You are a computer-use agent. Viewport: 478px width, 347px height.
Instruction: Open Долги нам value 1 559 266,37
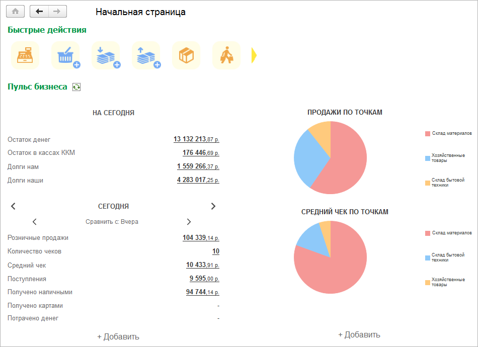tap(198, 166)
